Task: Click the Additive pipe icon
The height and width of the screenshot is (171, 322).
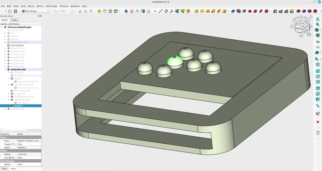Action: [x=213, y=11]
